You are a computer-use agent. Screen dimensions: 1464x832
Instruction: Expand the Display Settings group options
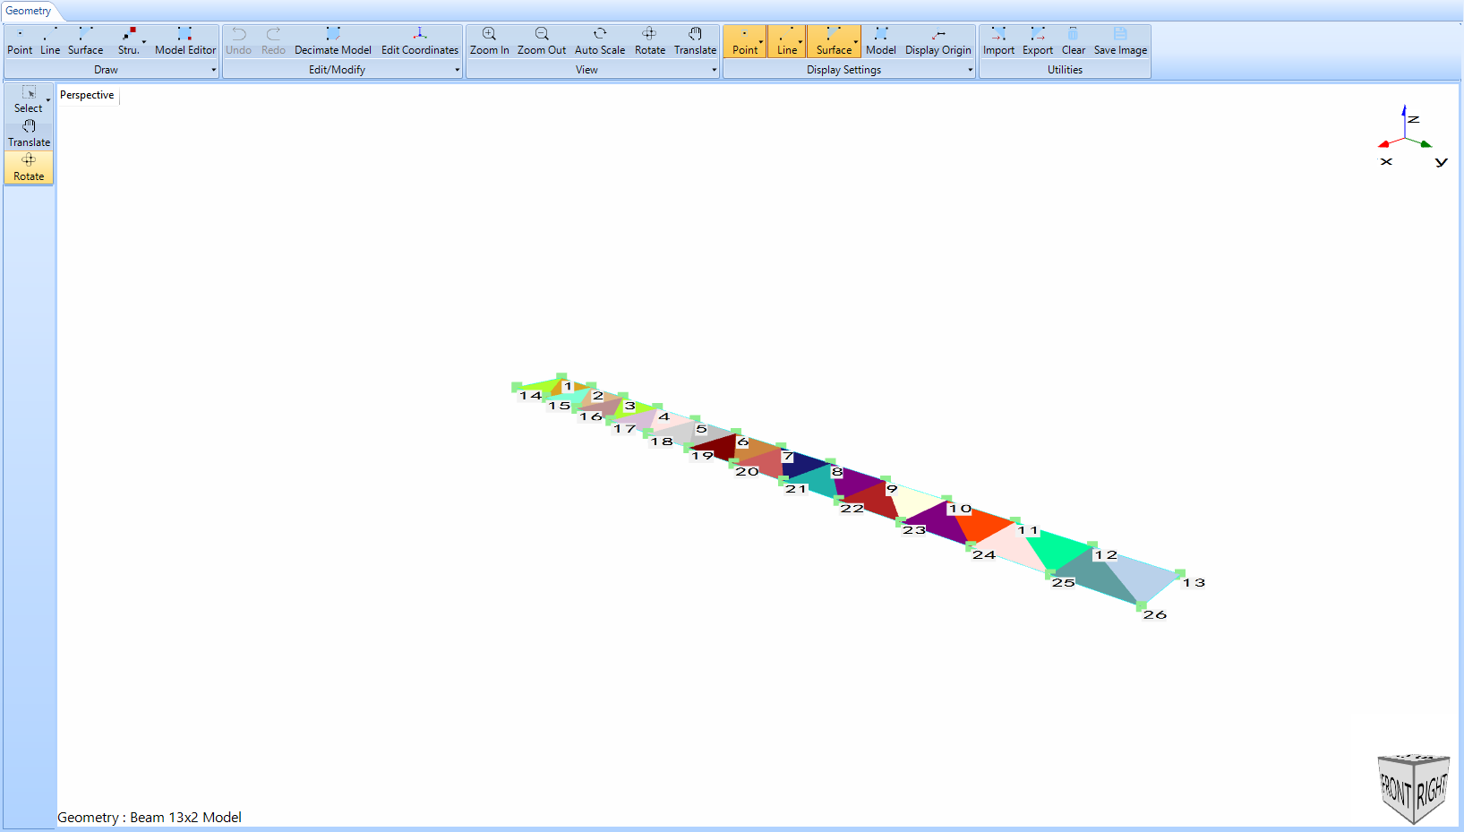click(x=970, y=70)
